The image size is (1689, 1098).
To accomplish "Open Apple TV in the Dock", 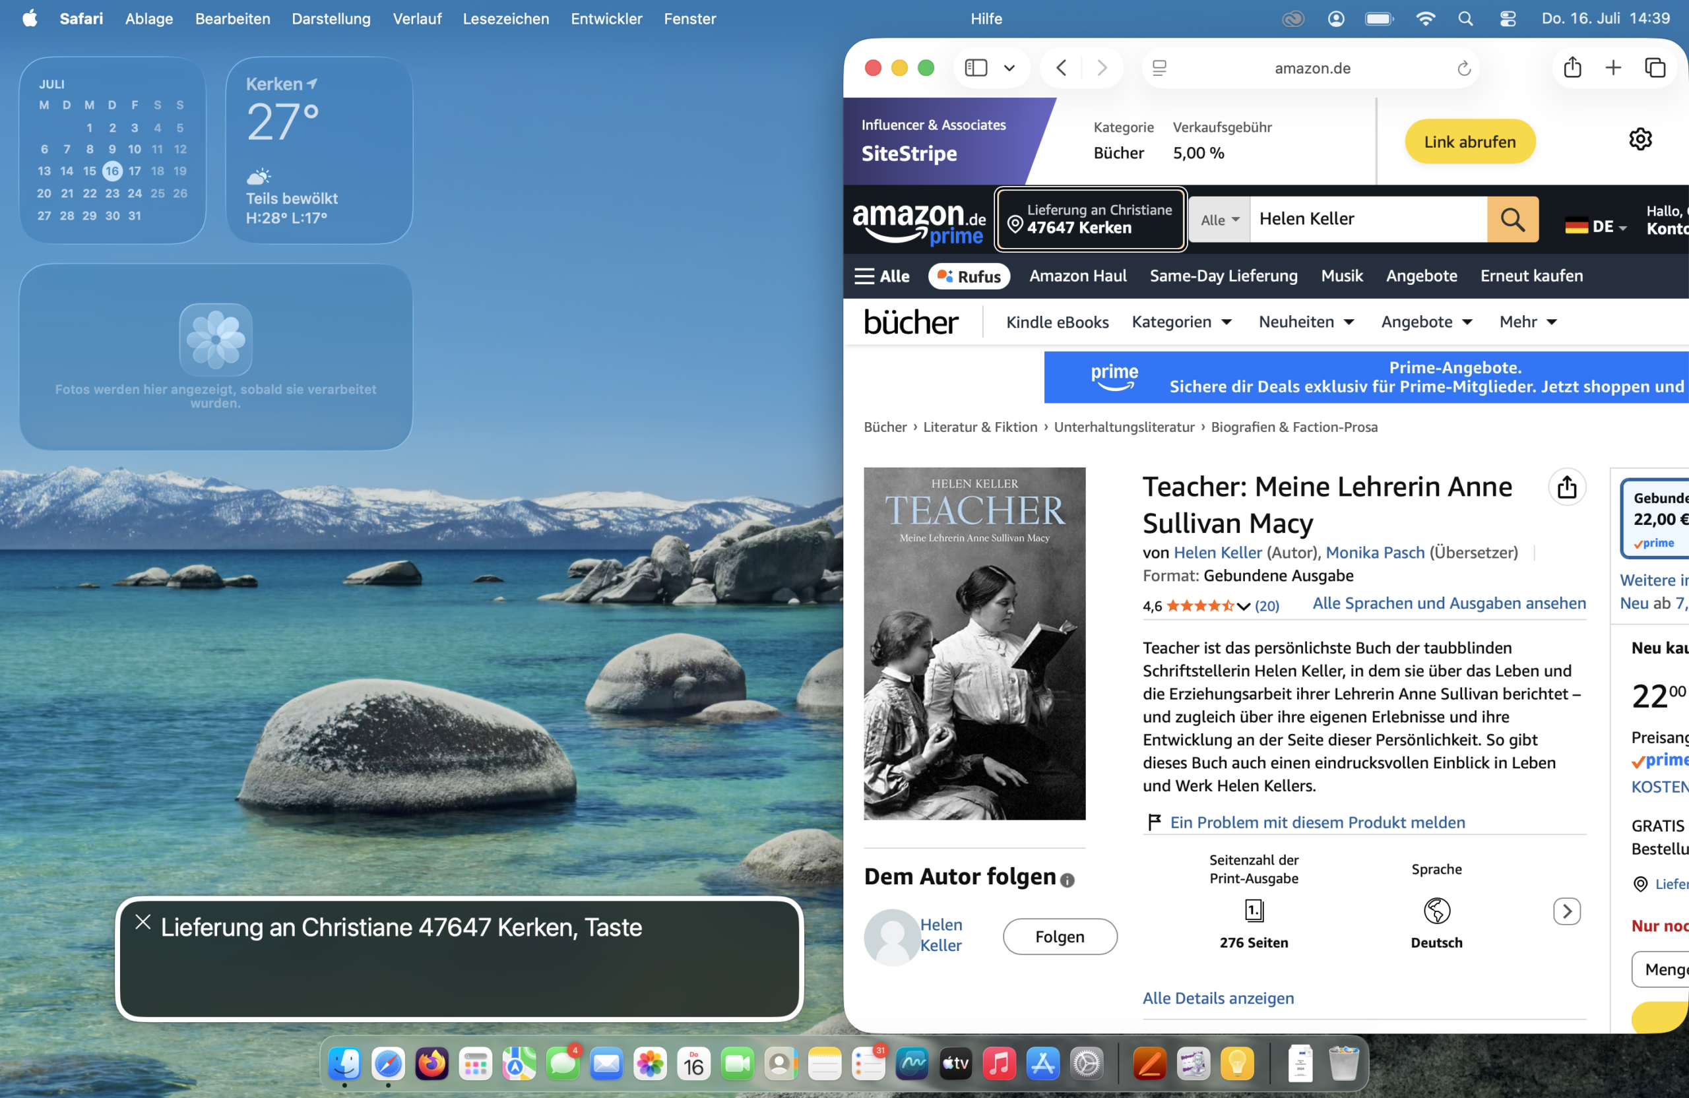I will point(955,1064).
